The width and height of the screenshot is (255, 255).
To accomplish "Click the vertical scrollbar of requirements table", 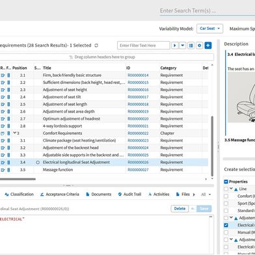I will pyautogui.click(x=212, y=146).
